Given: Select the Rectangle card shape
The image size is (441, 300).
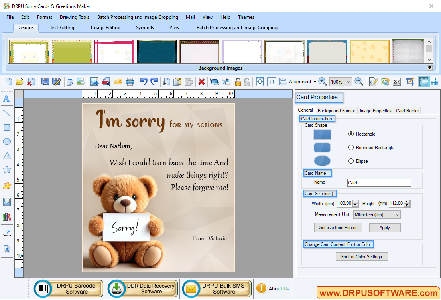Looking at the screenshot, I should [x=351, y=134].
